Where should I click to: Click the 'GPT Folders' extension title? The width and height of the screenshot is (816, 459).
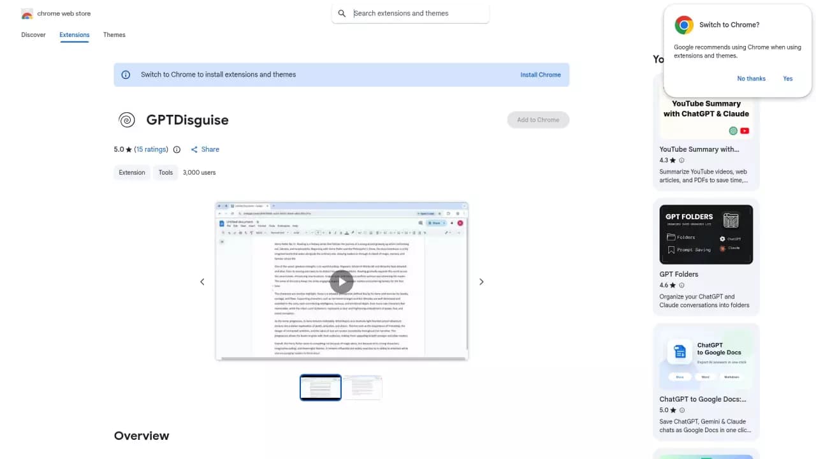(x=679, y=274)
